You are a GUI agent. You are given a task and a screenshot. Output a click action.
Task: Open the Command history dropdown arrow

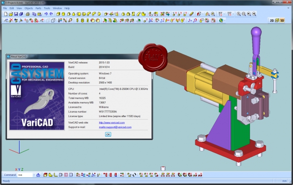point(34,175)
